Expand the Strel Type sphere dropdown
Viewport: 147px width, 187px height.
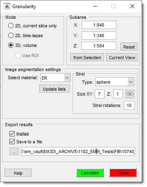[x=115, y=82]
